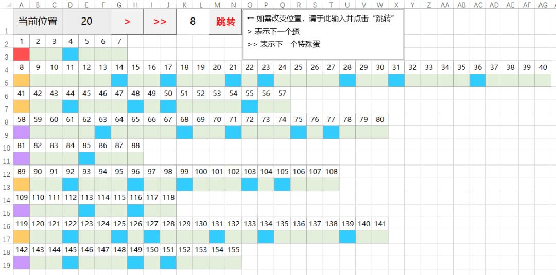Click the note text "> 表示下一个蛋"
This screenshot has width=556, height=275.
(274, 32)
